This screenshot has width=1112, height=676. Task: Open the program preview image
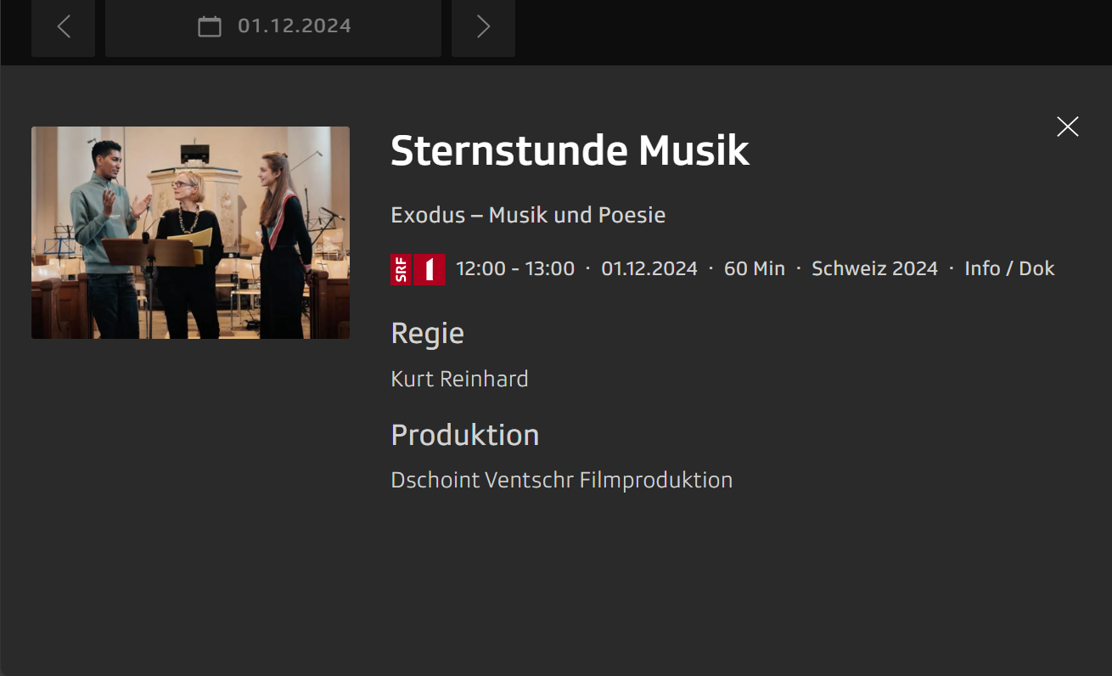[190, 232]
